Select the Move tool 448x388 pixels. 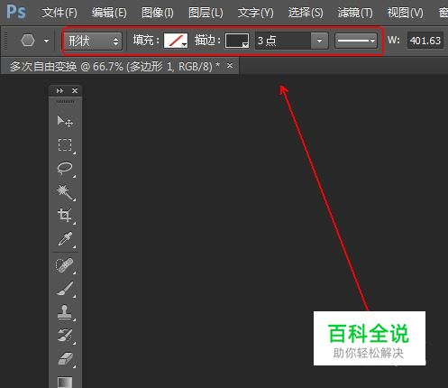click(65, 121)
